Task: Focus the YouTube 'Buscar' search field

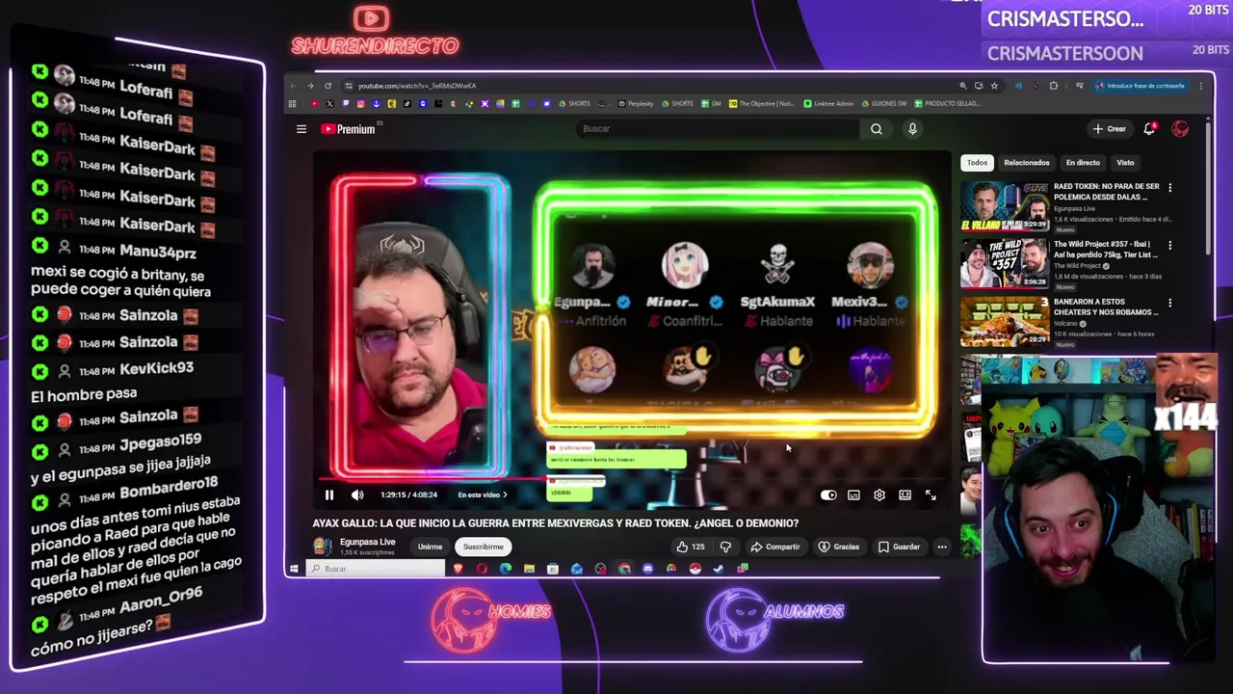Action: point(718,129)
